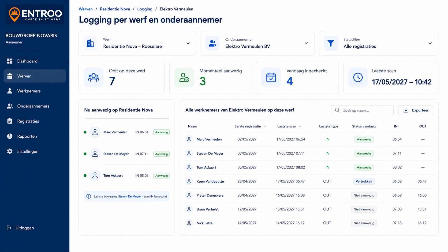
Task: Click the Entroo logo
Action: click(x=35, y=14)
